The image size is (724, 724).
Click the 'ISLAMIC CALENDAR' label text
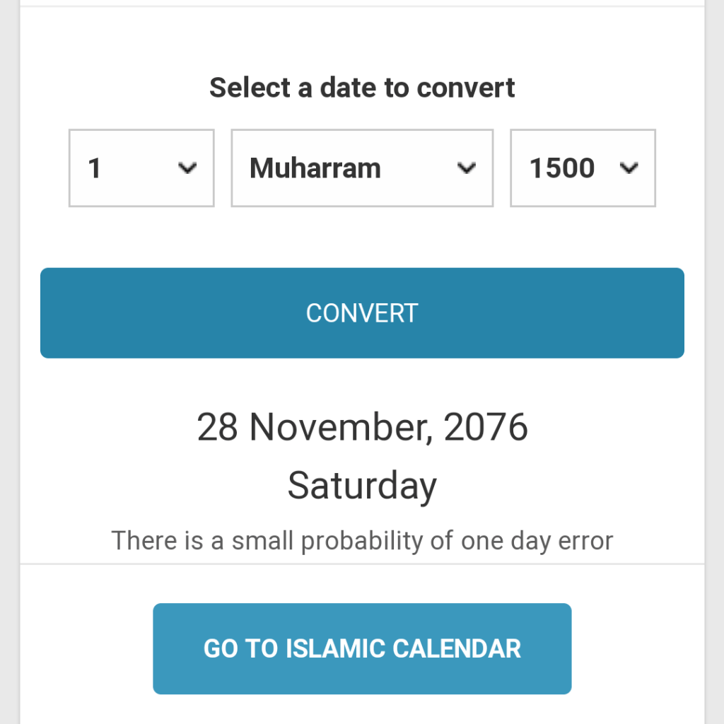(403, 648)
